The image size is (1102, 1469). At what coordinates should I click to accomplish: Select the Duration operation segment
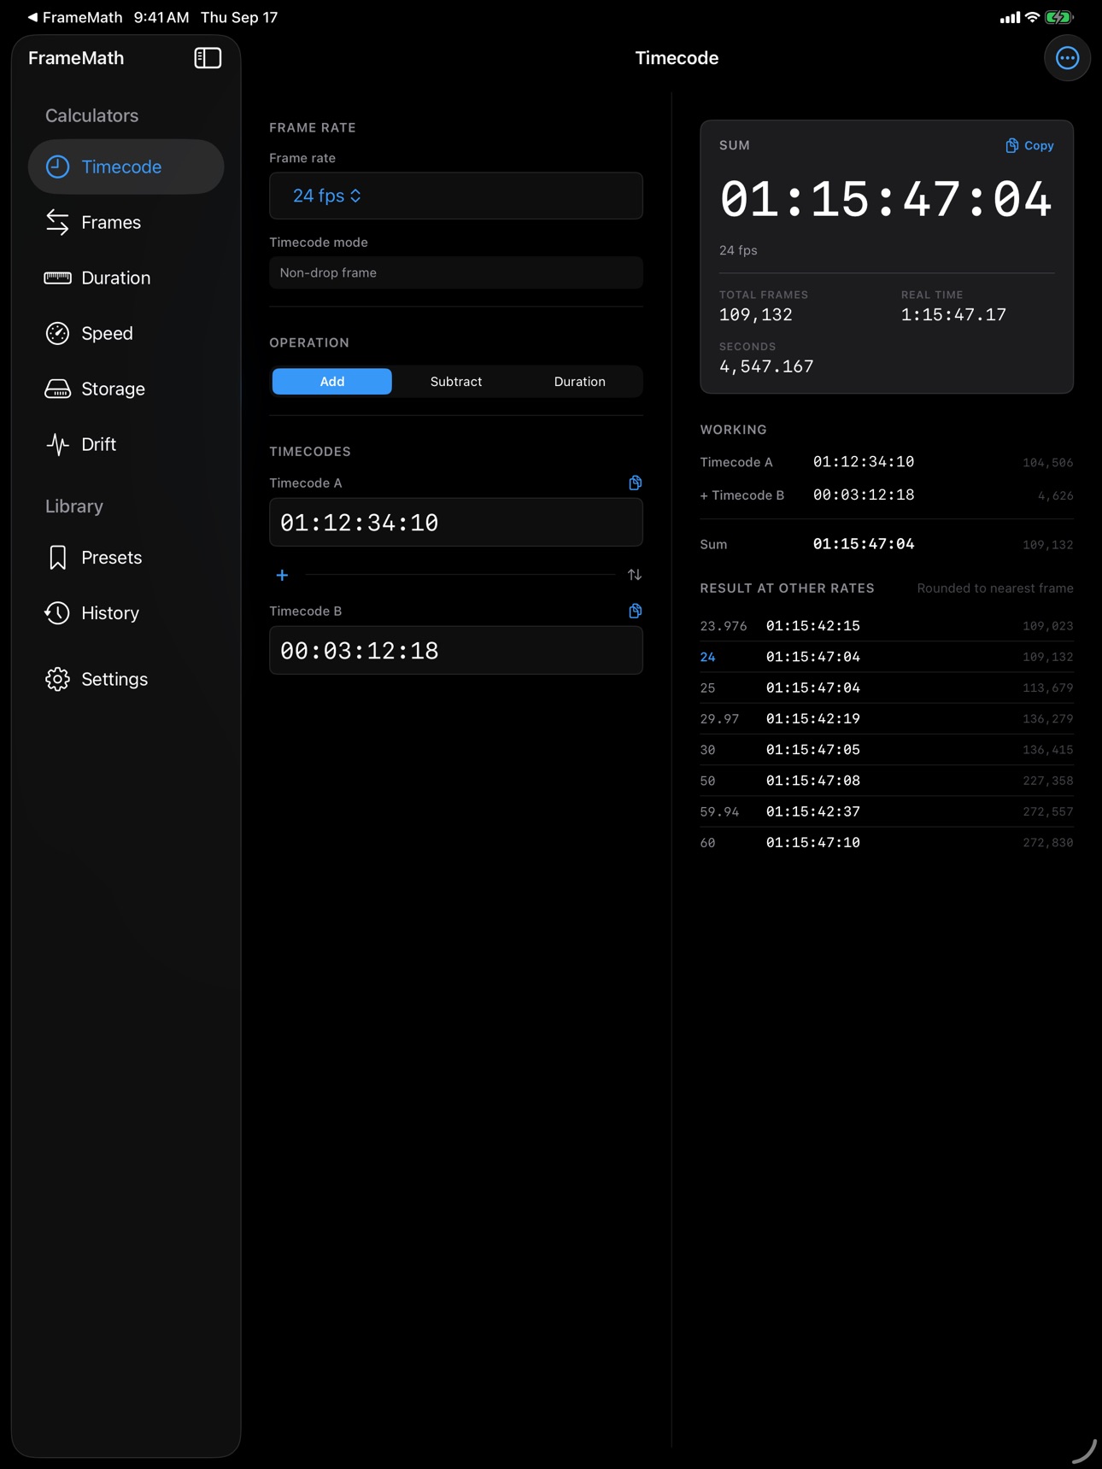[579, 382]
